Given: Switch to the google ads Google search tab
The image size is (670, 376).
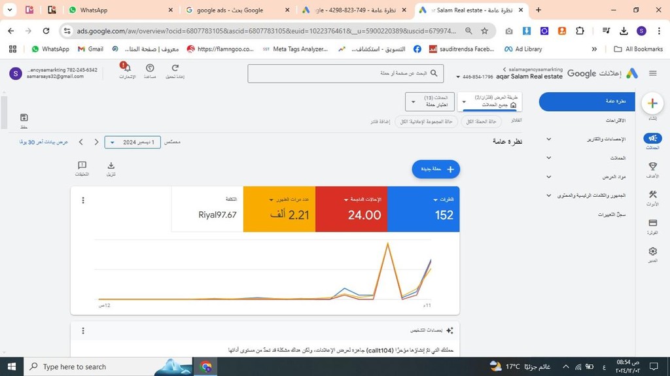Looking at the screenshot, I should tap(238, 10).
